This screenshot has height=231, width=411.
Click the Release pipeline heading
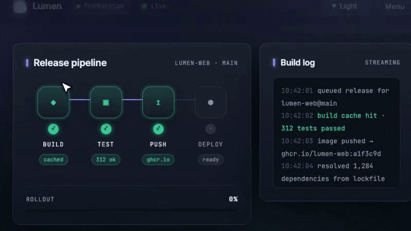(x=70, y=63)
